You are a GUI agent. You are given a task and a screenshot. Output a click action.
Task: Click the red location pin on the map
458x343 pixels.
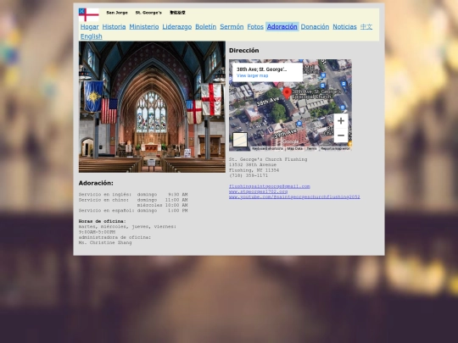288,94
